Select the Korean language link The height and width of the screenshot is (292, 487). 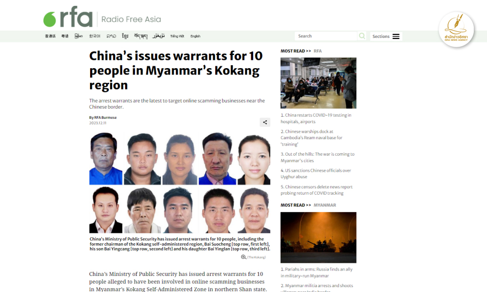click(95, 36)
